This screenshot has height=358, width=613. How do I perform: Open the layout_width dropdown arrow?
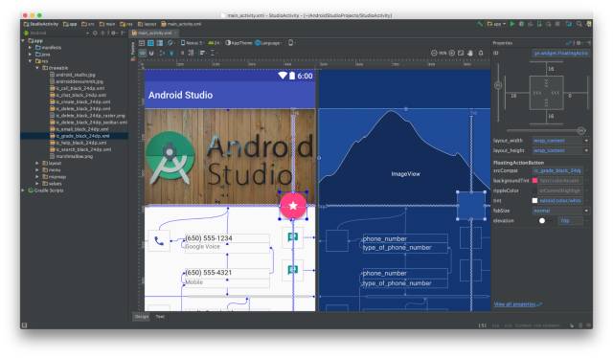point(586,141)
